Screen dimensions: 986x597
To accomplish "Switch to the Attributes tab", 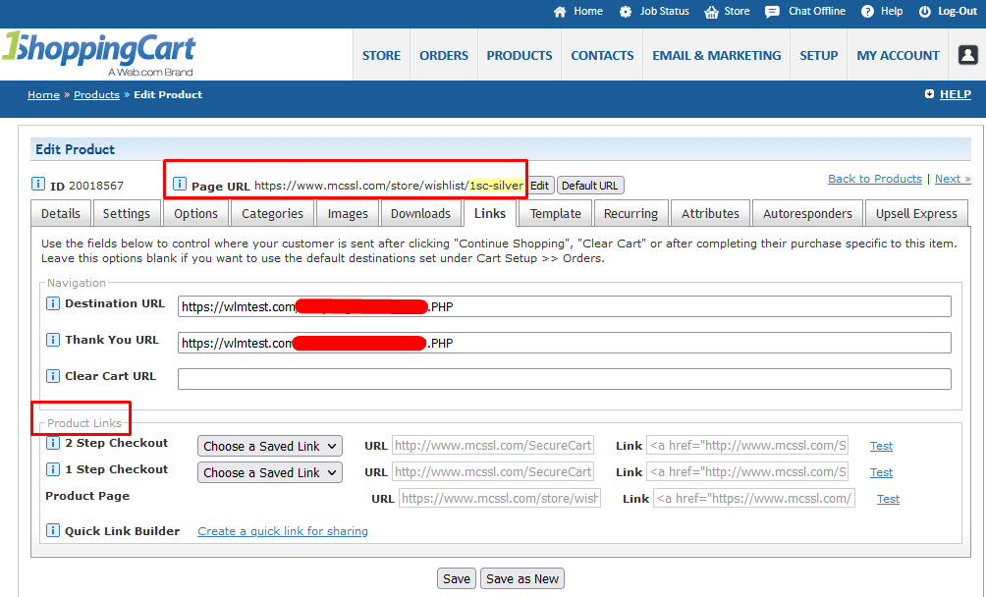I will (711, 214).
